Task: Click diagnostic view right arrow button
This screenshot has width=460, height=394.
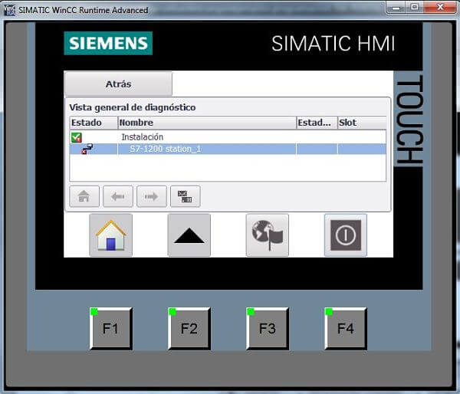Action: [x=152, y=196]
